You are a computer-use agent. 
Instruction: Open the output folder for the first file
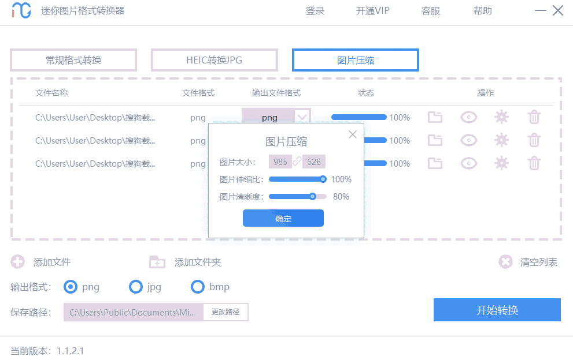point(435,117)
